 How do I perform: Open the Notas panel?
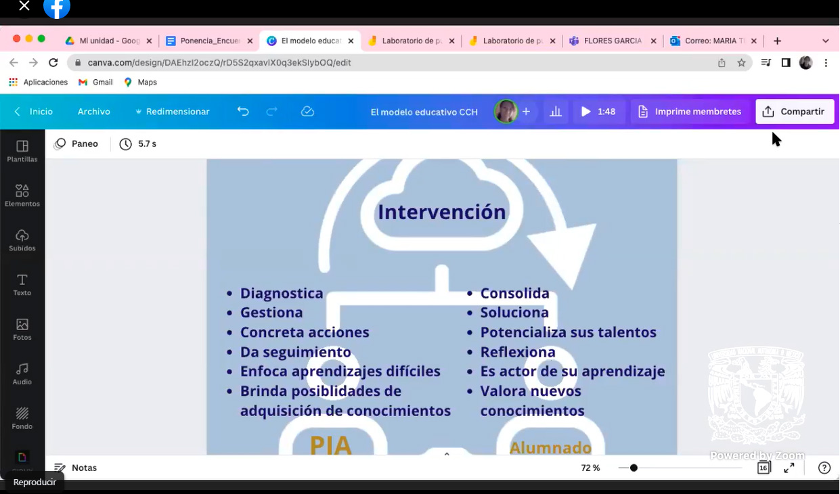tap(75, 468)
